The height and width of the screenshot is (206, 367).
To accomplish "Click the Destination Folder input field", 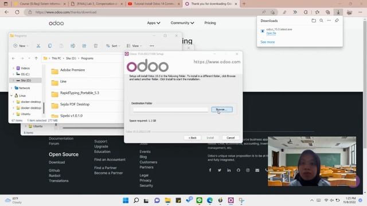I will pyautogui.click(x=170, y=109).
